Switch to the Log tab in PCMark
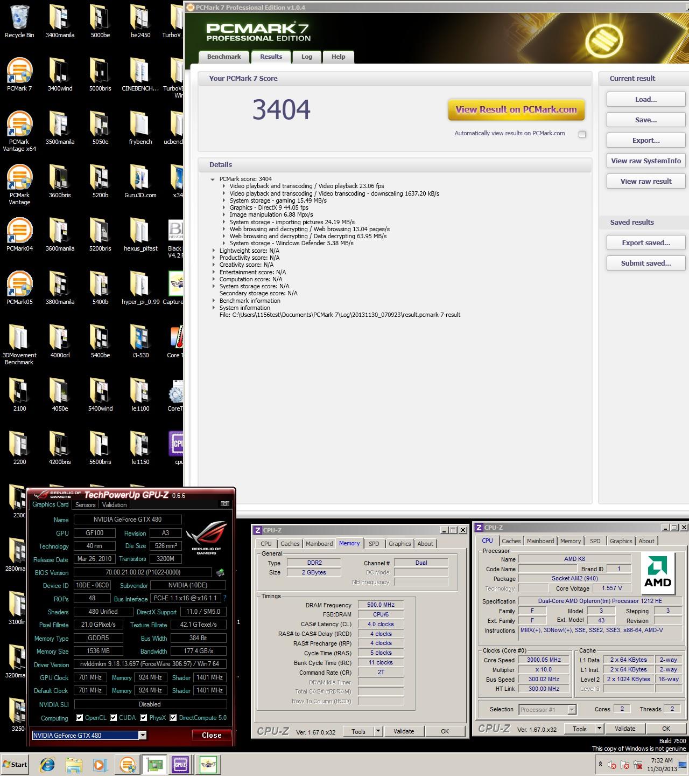The image size is (689, 776). coord(307,57)
